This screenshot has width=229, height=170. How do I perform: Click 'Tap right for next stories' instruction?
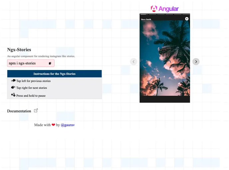[32, 88]
